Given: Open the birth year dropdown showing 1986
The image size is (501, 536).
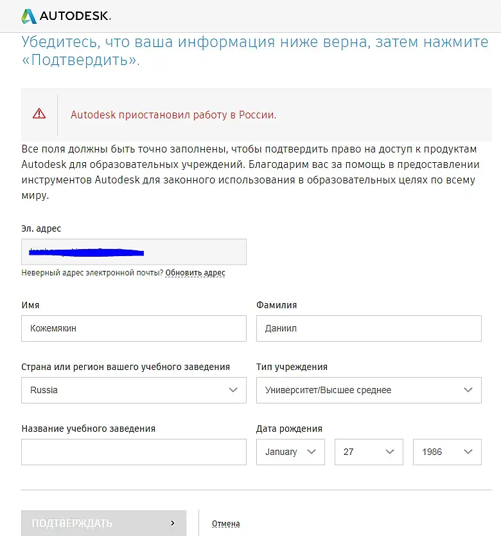Looking at the screenshot, I should (x=447, y=452).
